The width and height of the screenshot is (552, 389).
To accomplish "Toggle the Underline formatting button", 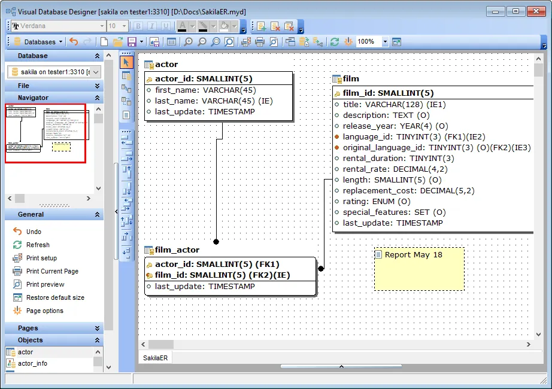I will [165, 26].
